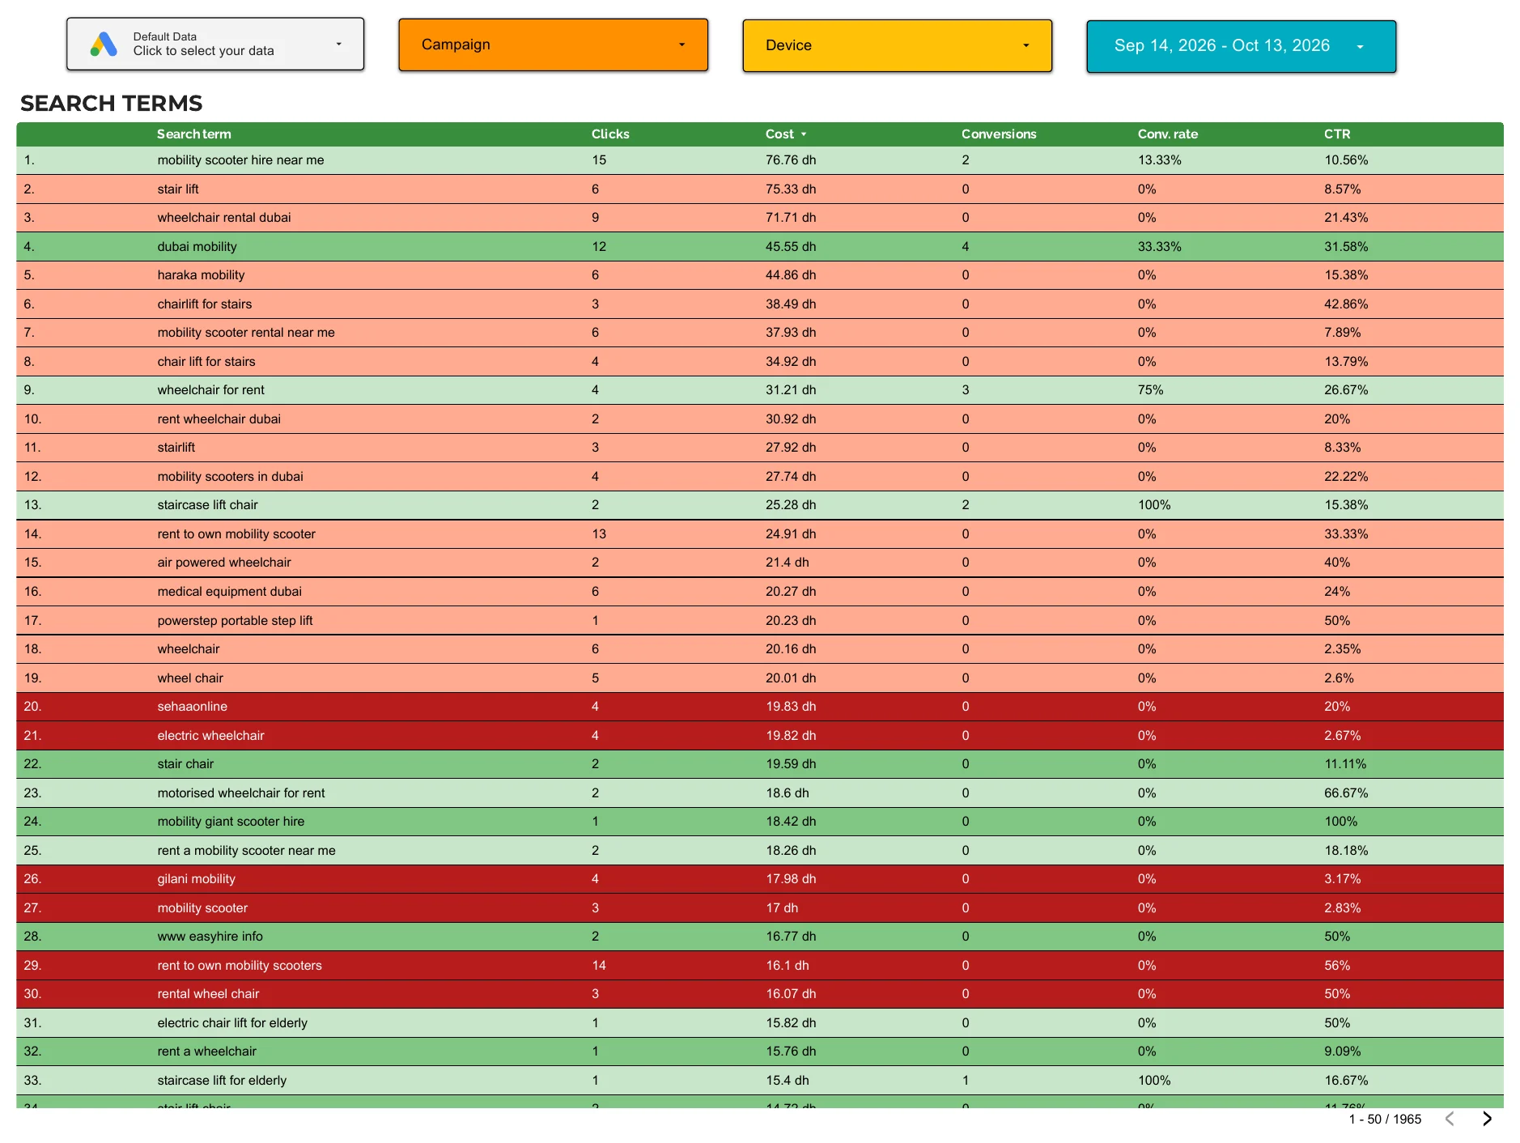1520x1143 pixels.
Task: Click the 33.33% conv. rate cell
Action: pyautogui.click(x=1160, y=247)
